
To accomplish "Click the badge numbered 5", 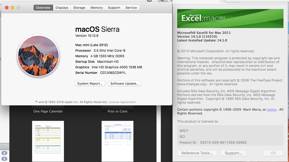I will pyautogui.click(x=4, y=159).
